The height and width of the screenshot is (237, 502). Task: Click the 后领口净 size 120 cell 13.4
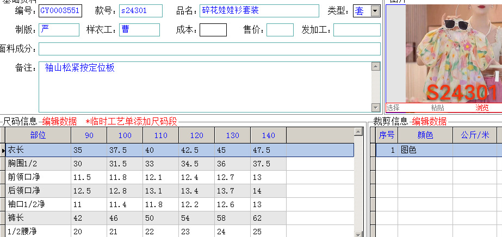tap(196, 191)
